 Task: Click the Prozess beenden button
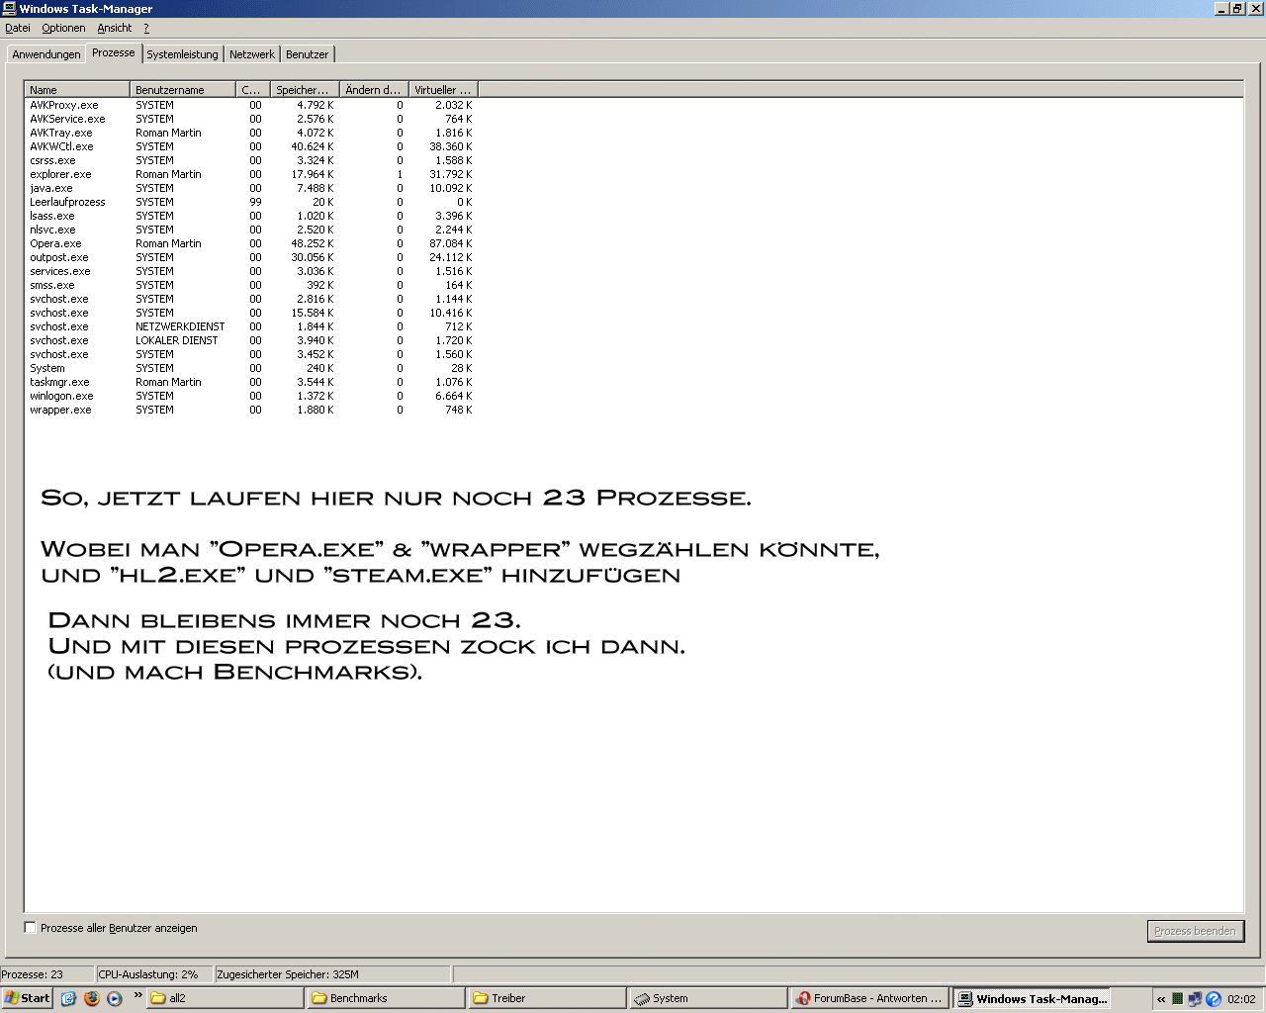pyautogui.click(x=1195, y=931)
